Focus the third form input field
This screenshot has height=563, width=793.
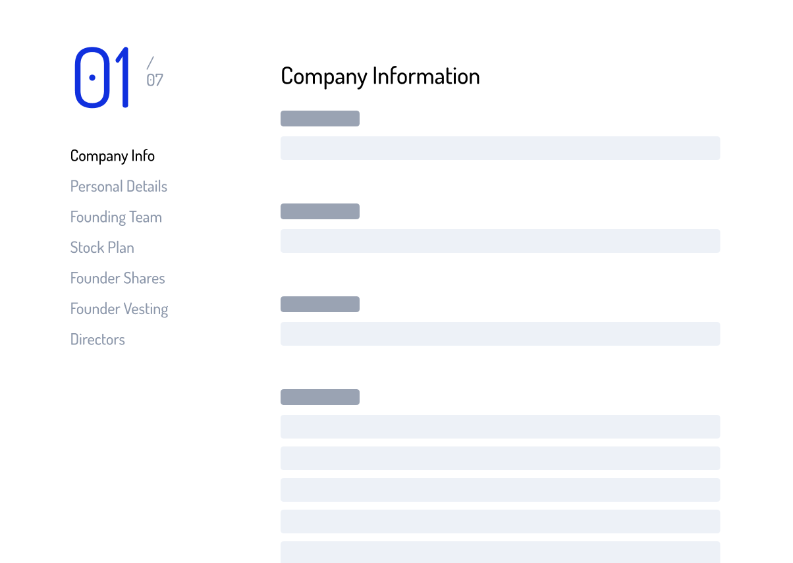pyautogui.click(x=500, y=334)
